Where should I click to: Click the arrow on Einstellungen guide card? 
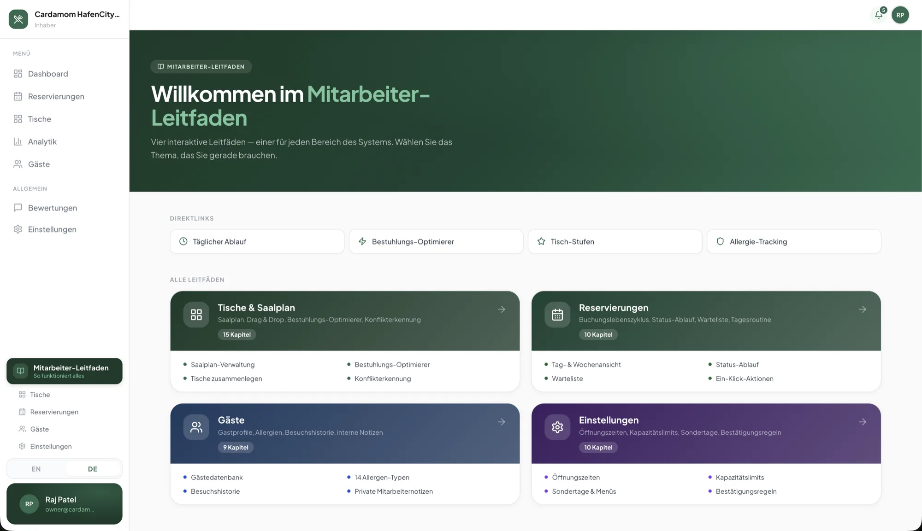pos(863,422)
